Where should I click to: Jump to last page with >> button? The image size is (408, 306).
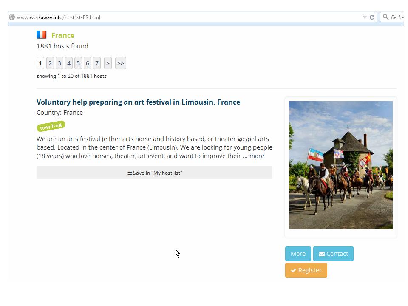[121, 63]
